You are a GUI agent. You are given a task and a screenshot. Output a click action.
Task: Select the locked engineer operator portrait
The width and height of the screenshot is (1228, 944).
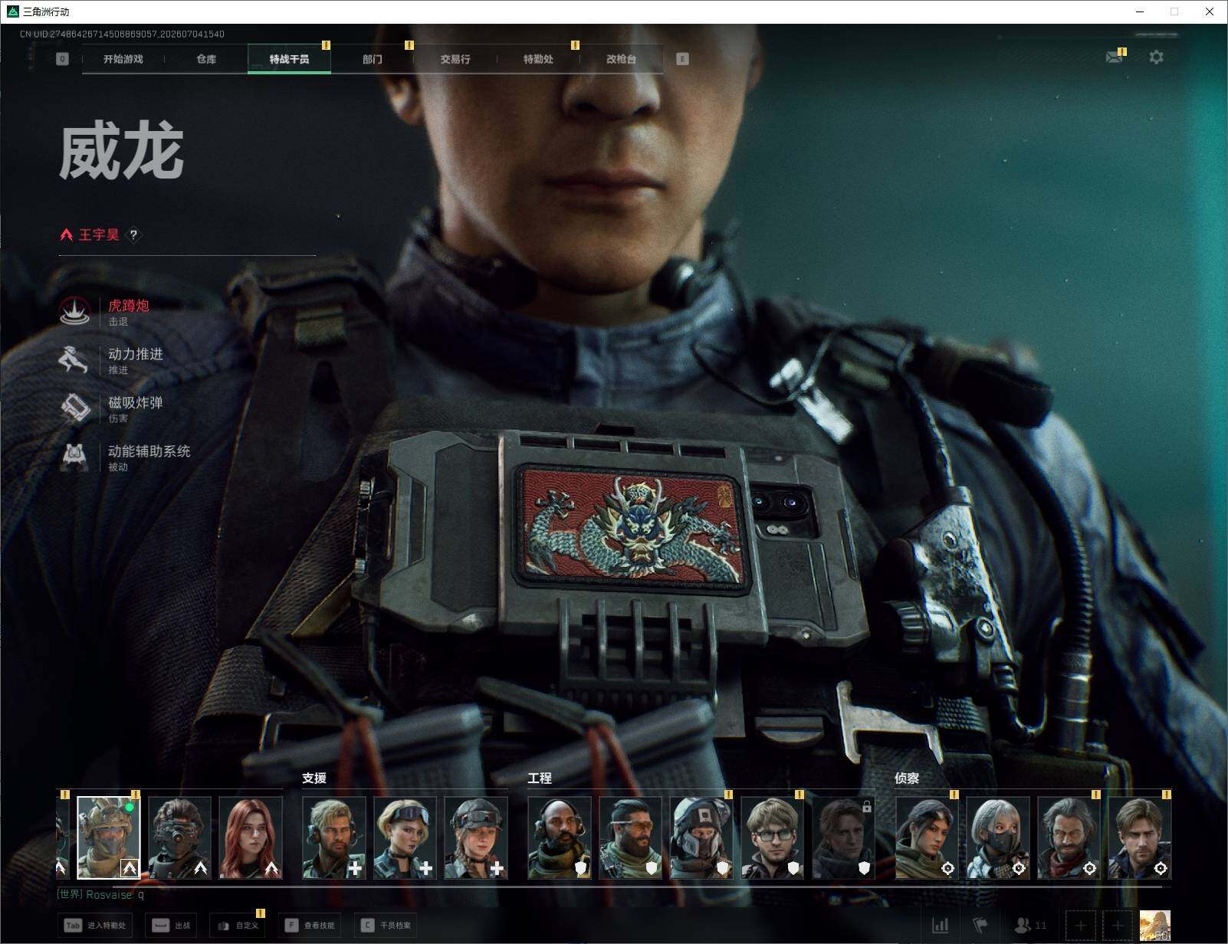tap(843, 837)
